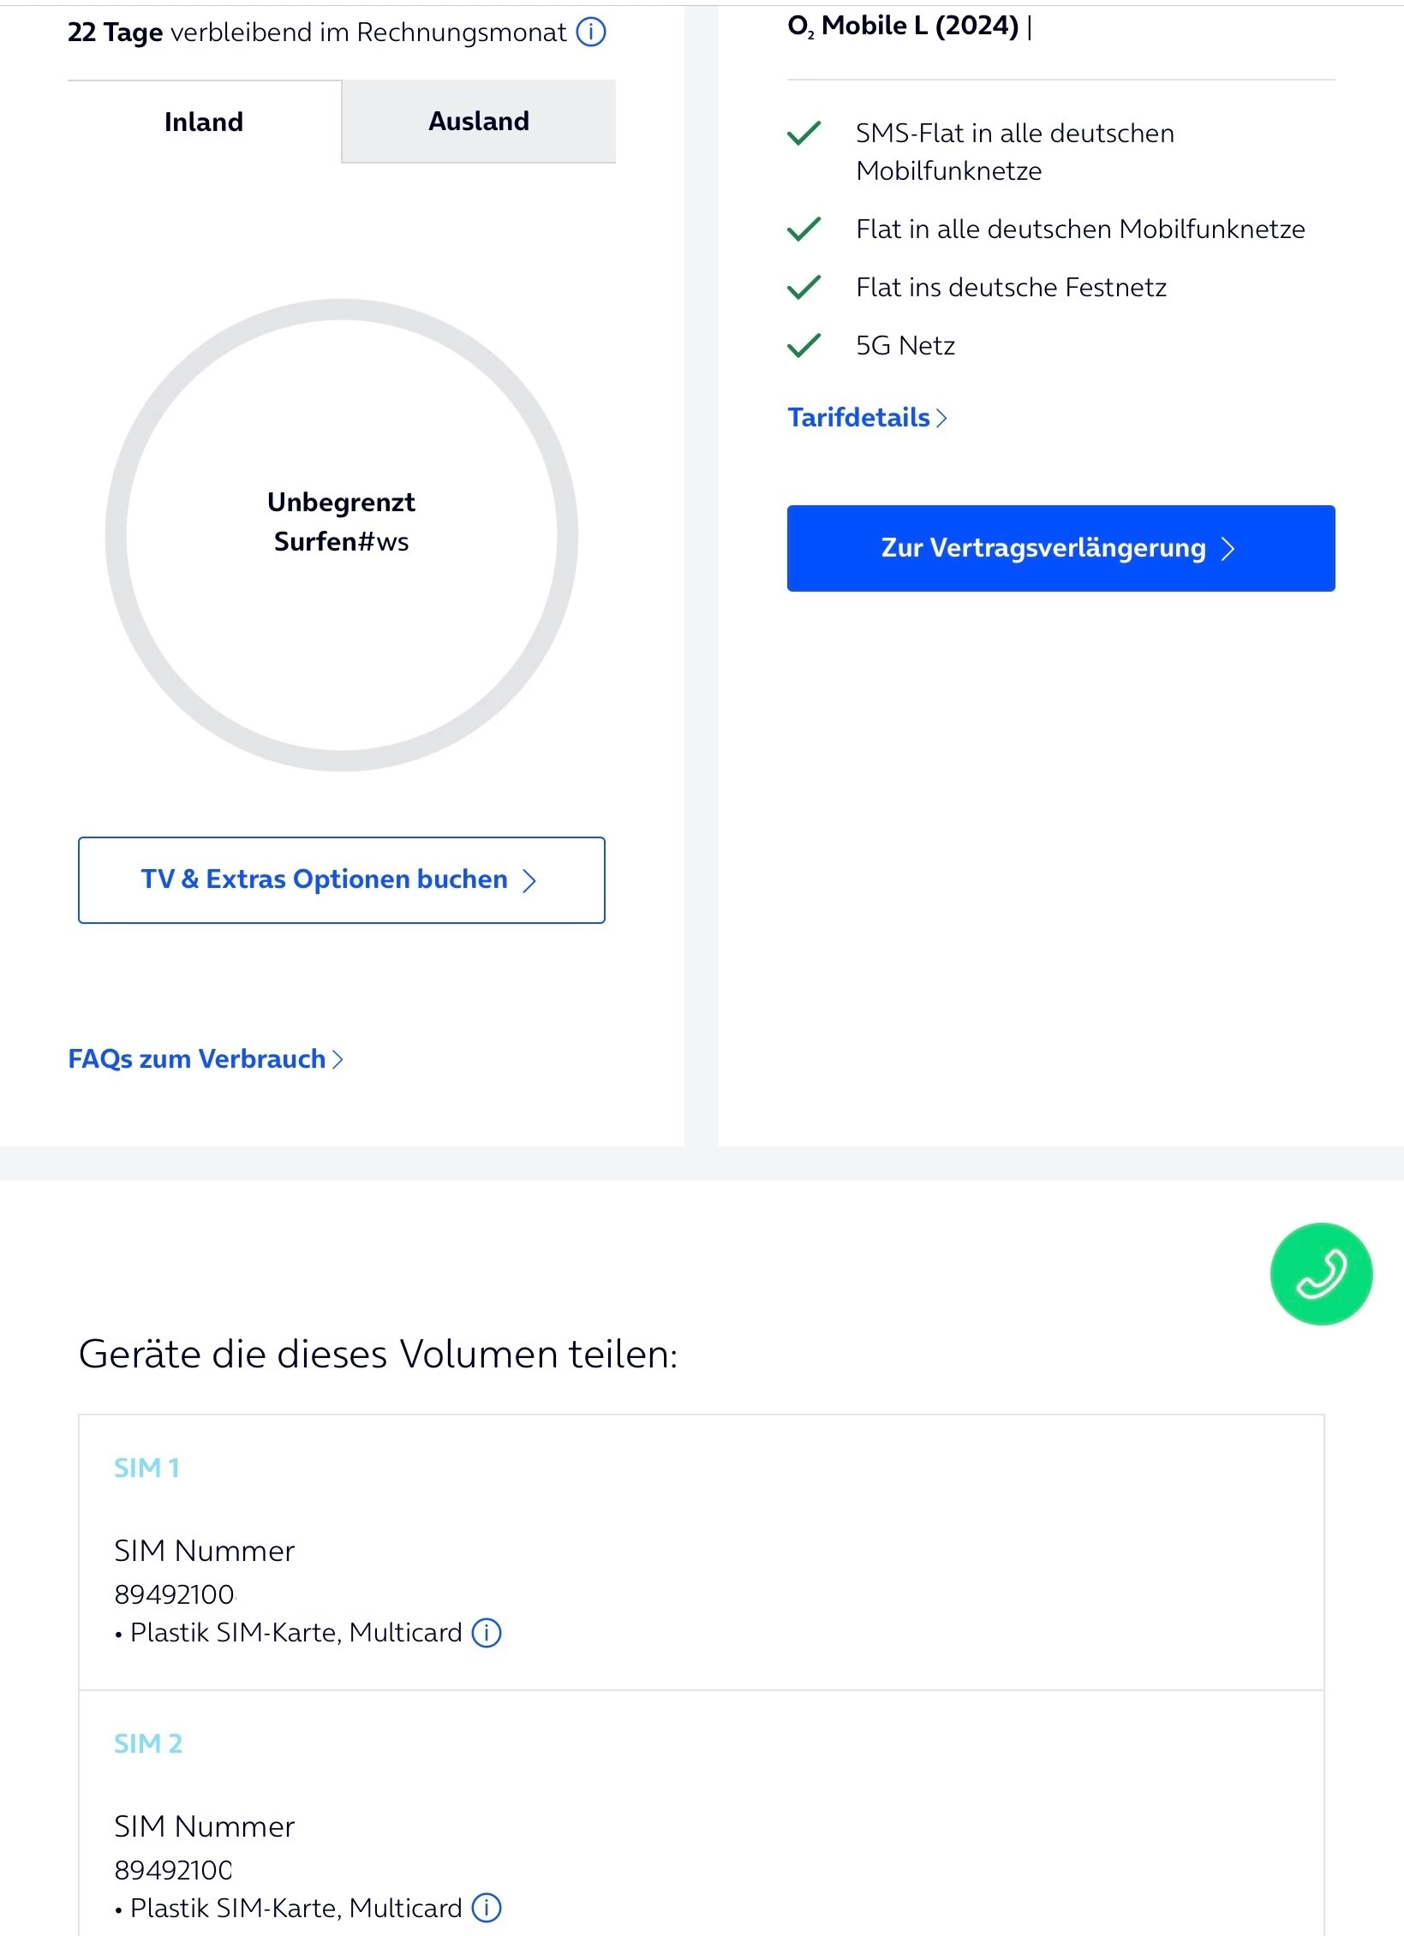Switch to the Ausland tab
The height and width of the screenshot is (1936, 1404).
(478, 122)
